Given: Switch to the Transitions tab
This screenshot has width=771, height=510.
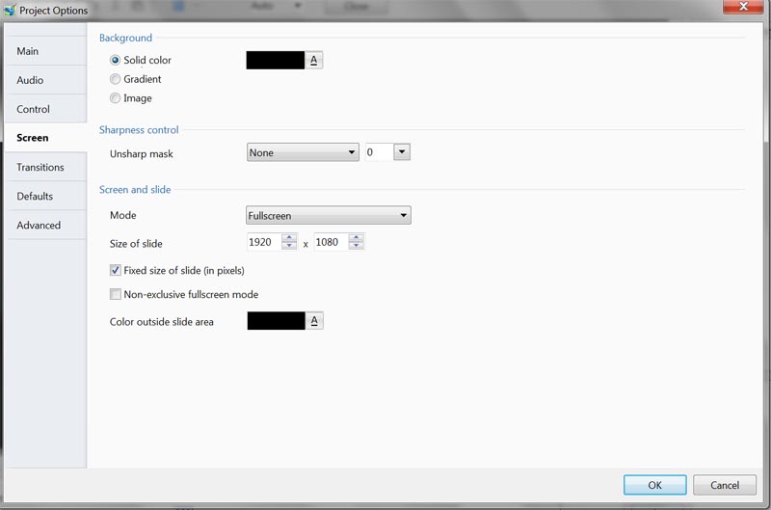Looking at the screenshot, I should (40, 168).
